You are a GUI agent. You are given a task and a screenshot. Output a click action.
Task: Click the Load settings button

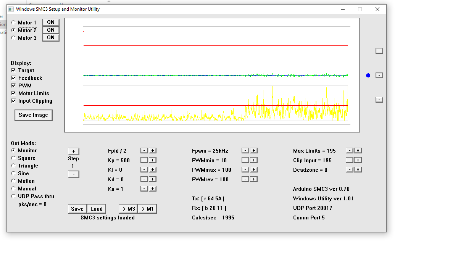(x=97, y=209)
